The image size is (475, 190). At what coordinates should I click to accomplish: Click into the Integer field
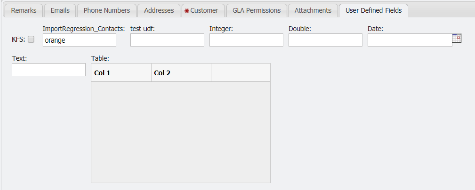(x=246, y=40)
